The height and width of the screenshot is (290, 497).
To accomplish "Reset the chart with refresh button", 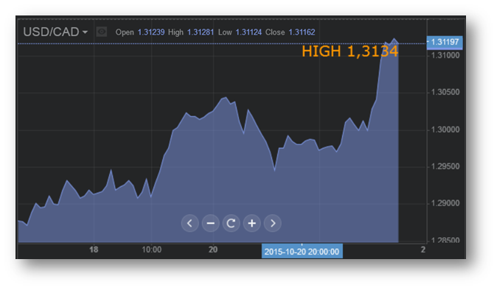I will [x=231, y=223].
